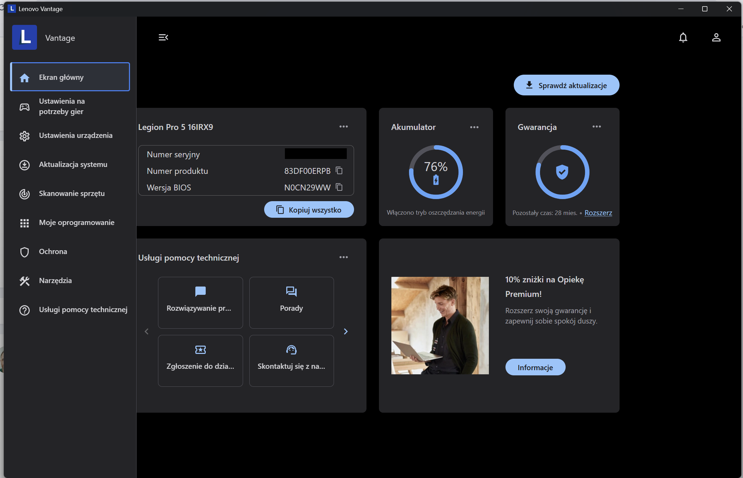Click the 76% battery charge ring
Image resolution: width=743 pixels, height=478 pixels.
pyautogui.click(x=436, y=172)
